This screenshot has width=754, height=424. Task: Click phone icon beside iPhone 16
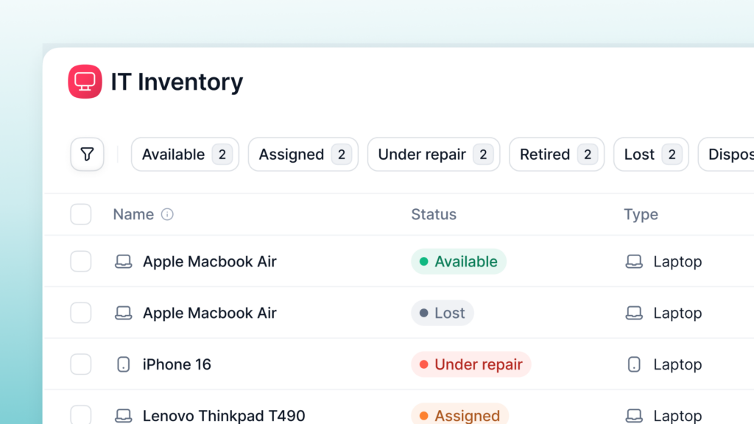point(124,364)
